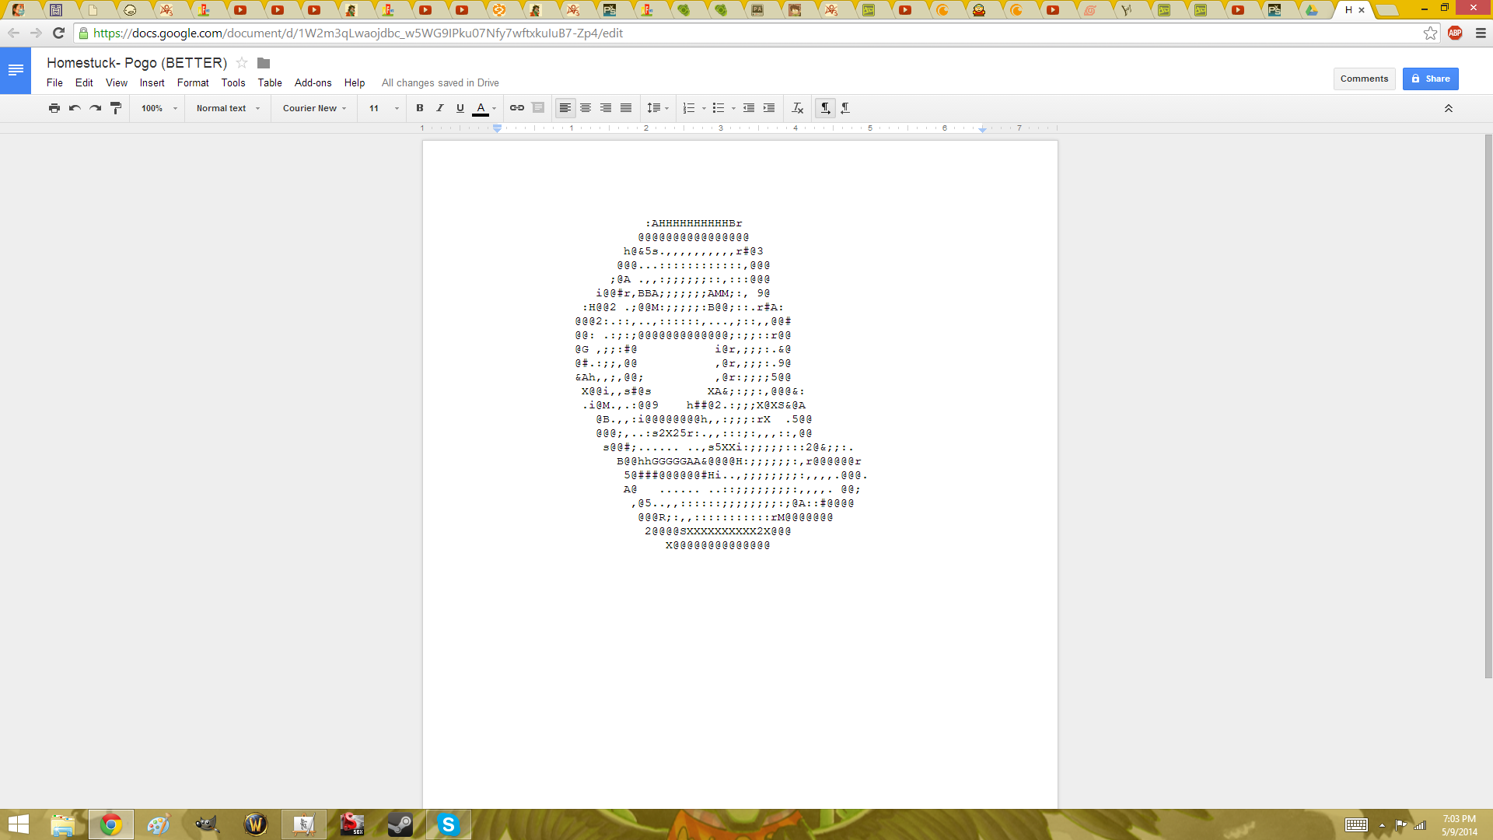Click the document title Homestuck- Pogo

pos(137,63)
